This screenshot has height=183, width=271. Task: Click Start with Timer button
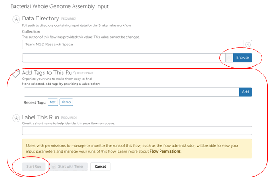tap(68, 166)
